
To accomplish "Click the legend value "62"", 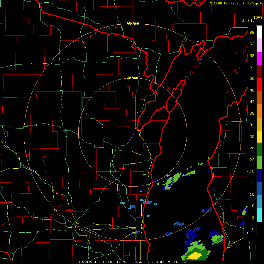I will [x=252, y=44].
